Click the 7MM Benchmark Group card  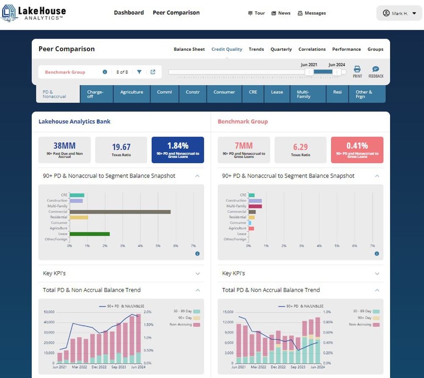point(244,150)
